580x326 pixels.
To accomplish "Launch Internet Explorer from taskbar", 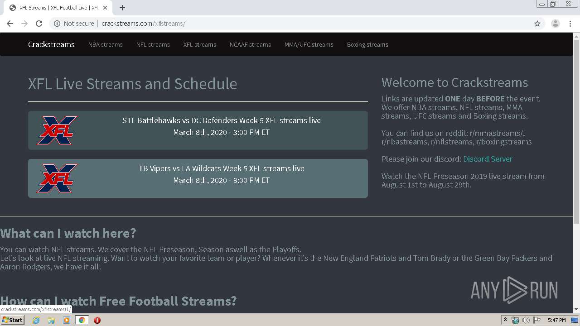I will point(36,320).
